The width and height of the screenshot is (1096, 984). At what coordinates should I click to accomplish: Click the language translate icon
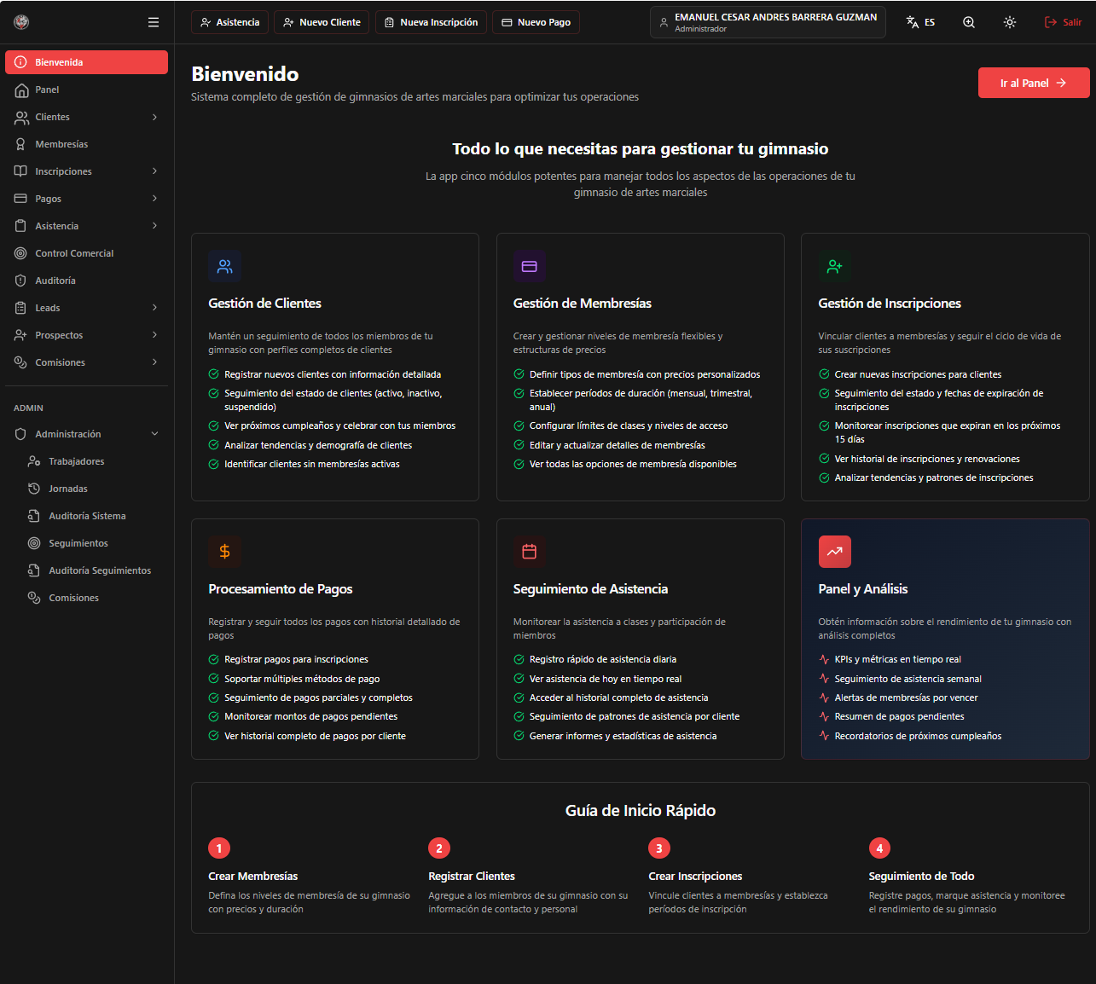coord(913,22)
